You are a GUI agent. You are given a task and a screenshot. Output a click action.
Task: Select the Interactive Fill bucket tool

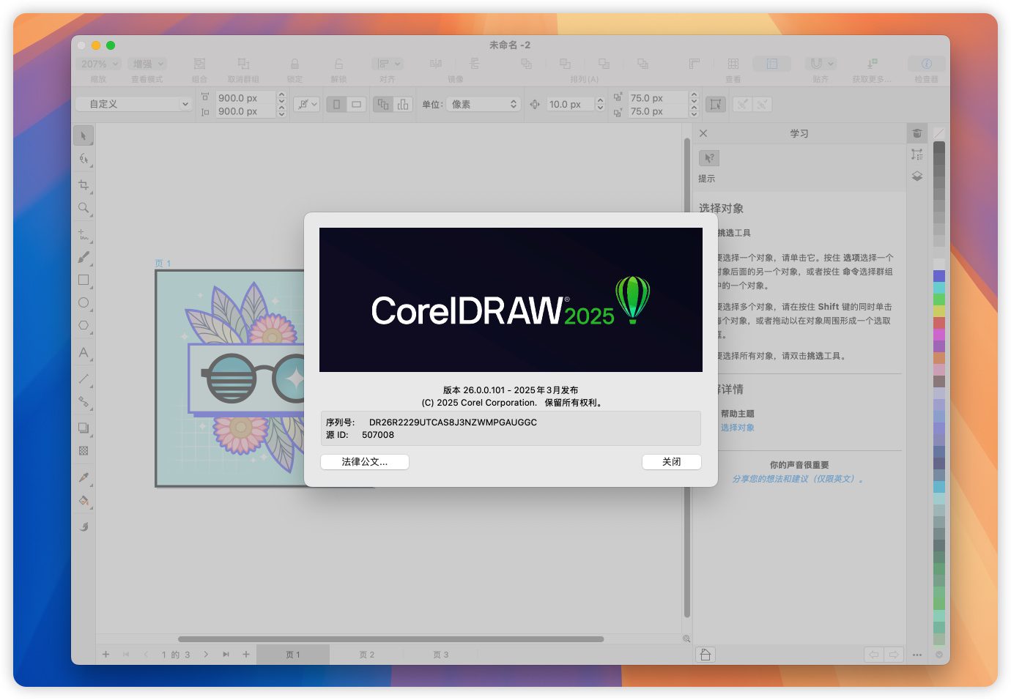(x=84, y=501)
